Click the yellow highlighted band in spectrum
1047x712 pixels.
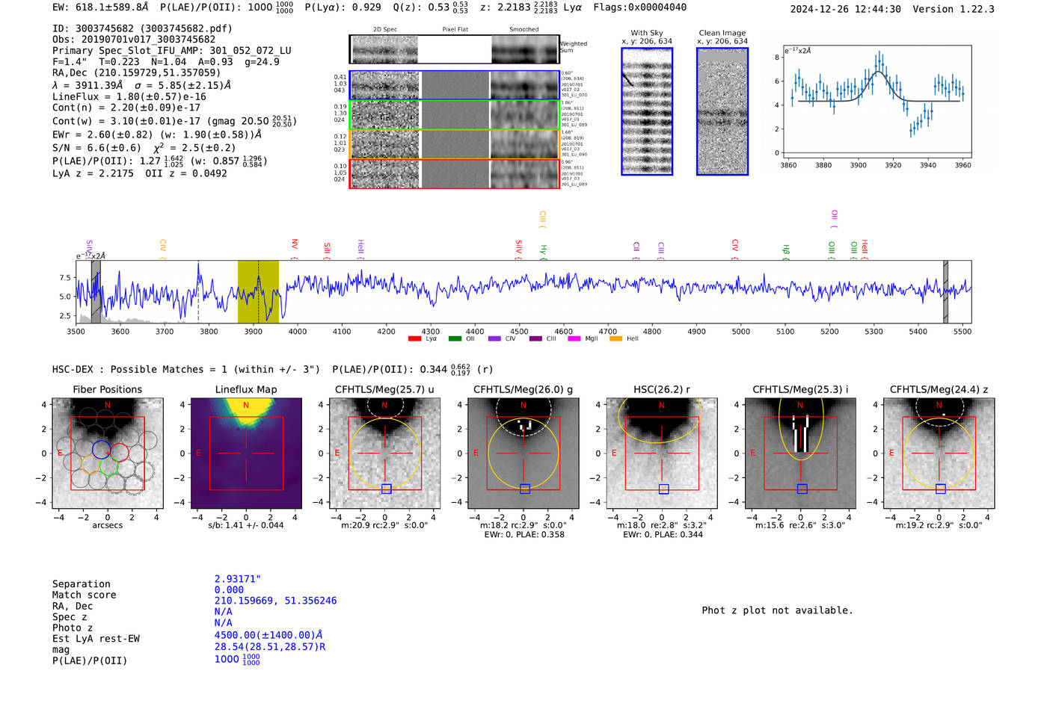[x=258, y=291]
